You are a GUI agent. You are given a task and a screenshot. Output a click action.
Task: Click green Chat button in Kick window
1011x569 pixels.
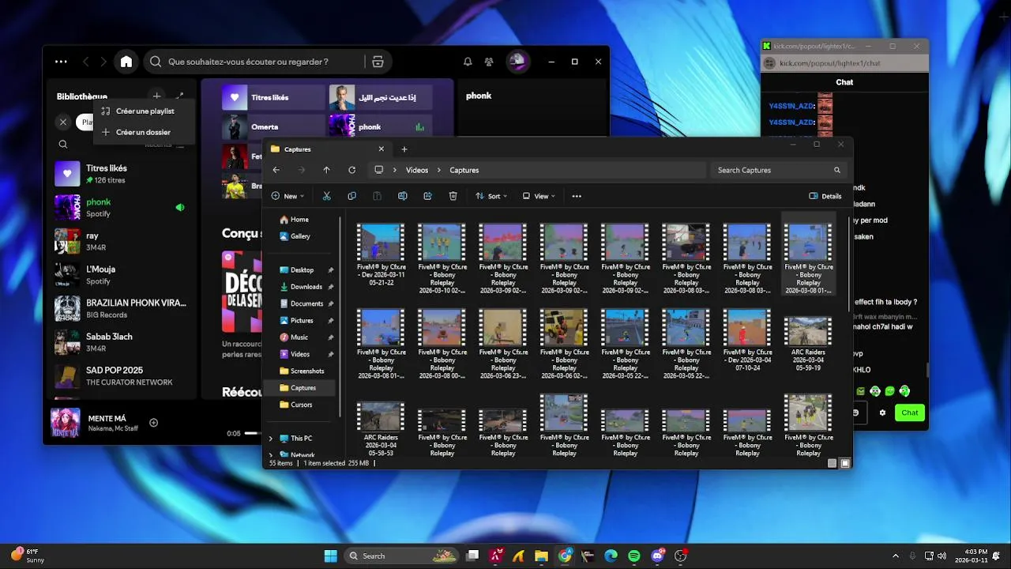pyautogui.click(x=910, y=413)
